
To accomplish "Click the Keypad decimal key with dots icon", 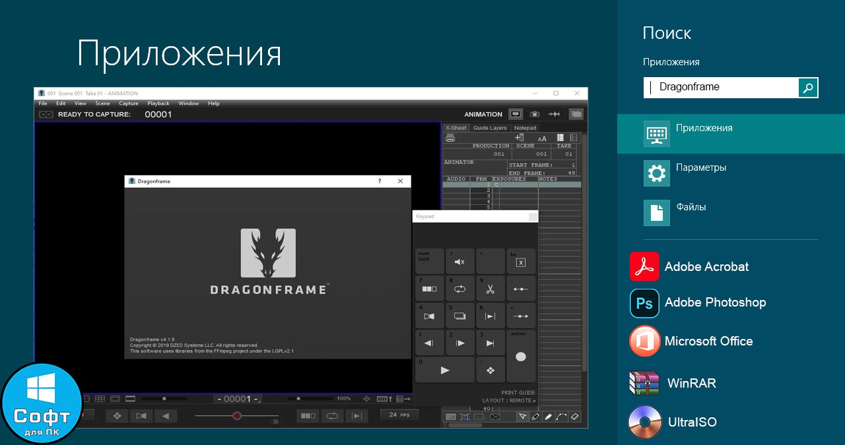I will point(490,370).
